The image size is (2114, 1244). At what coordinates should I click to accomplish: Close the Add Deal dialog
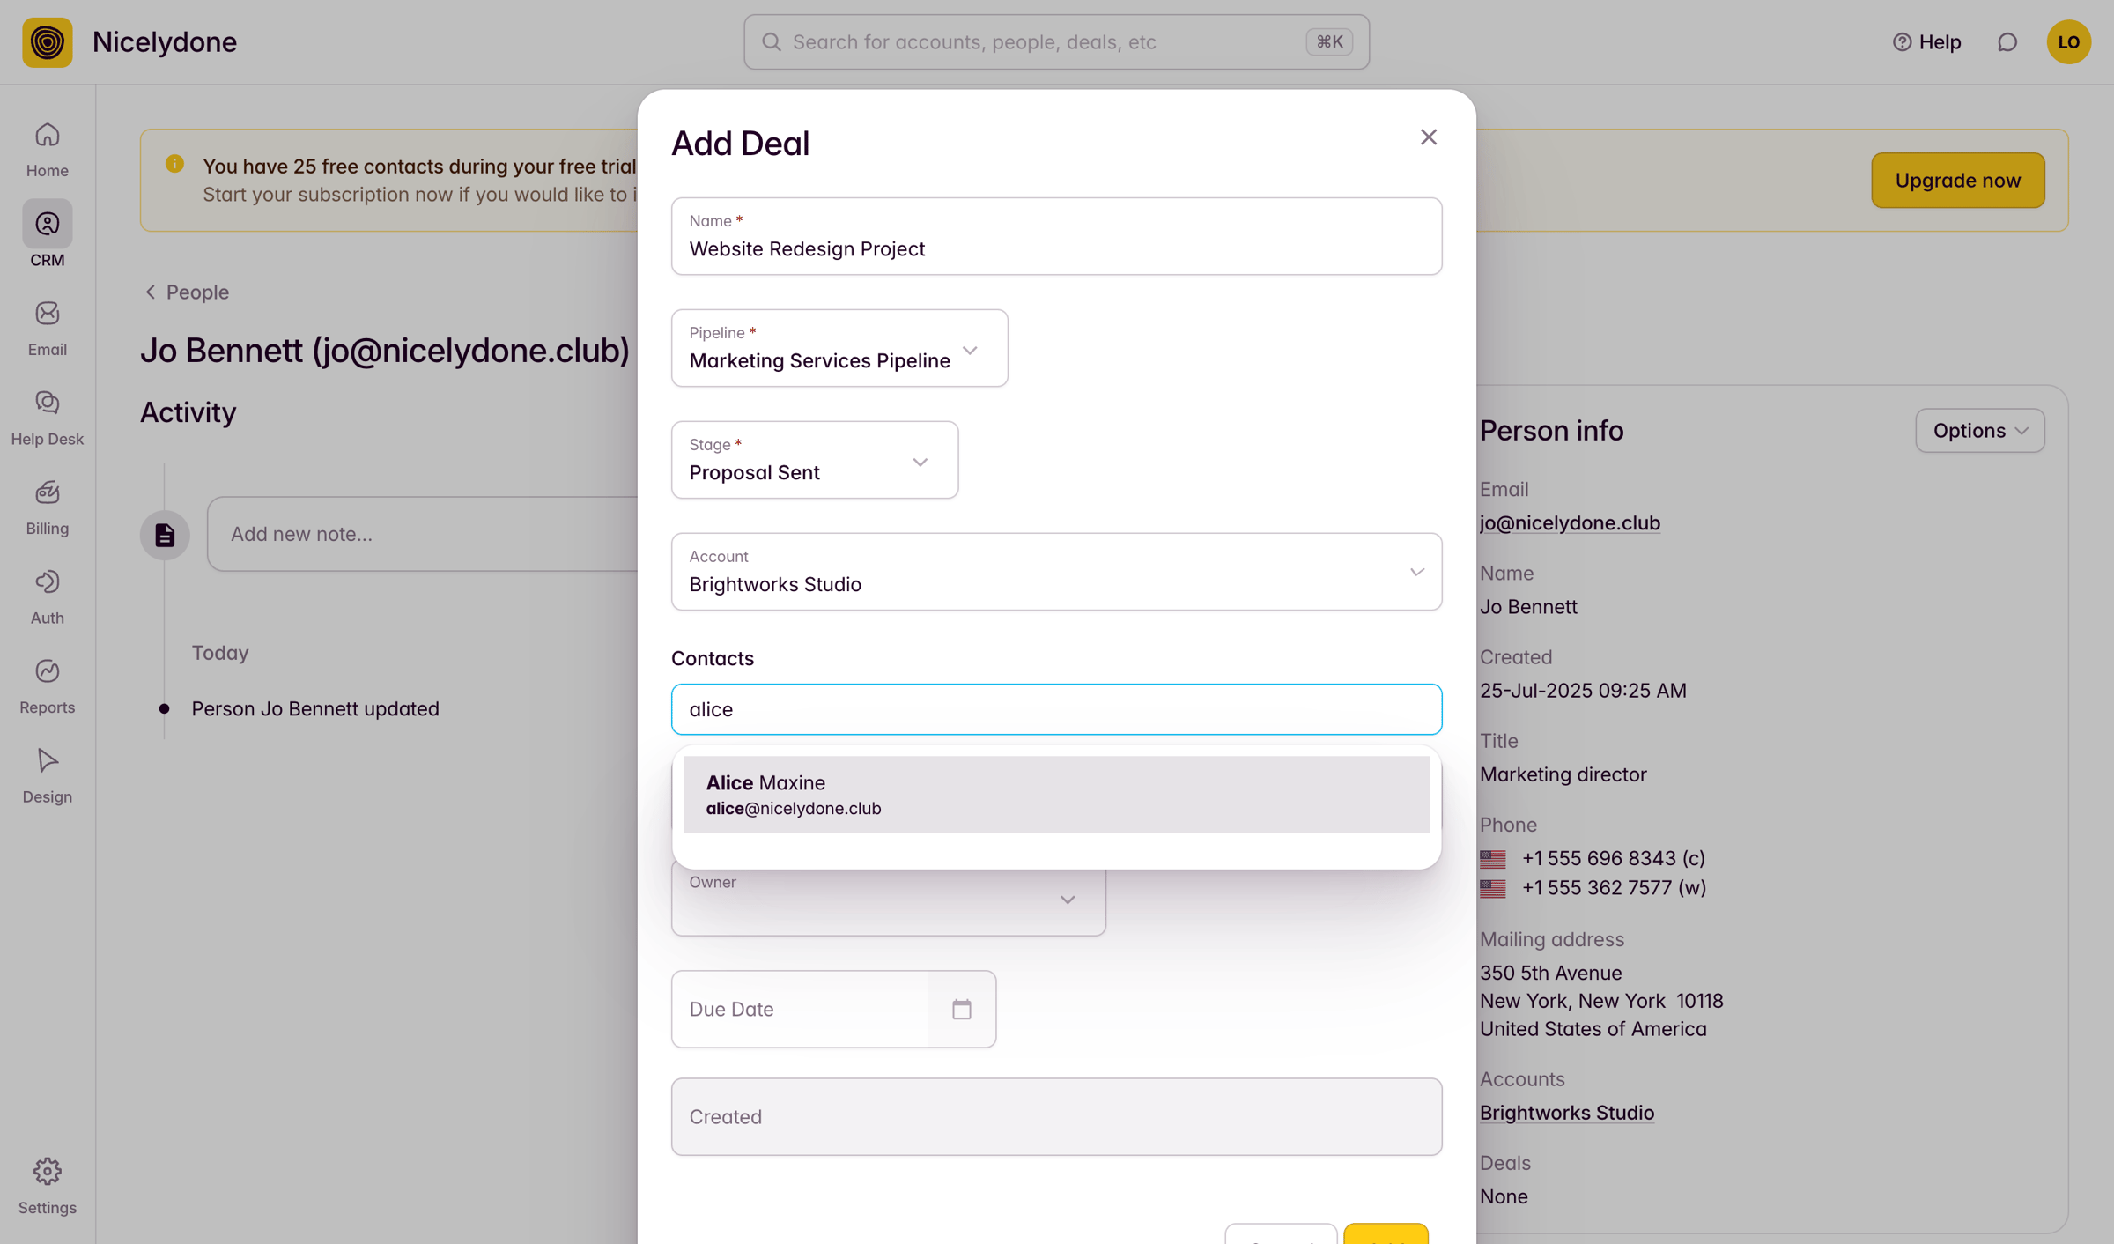coord(1428,137)
